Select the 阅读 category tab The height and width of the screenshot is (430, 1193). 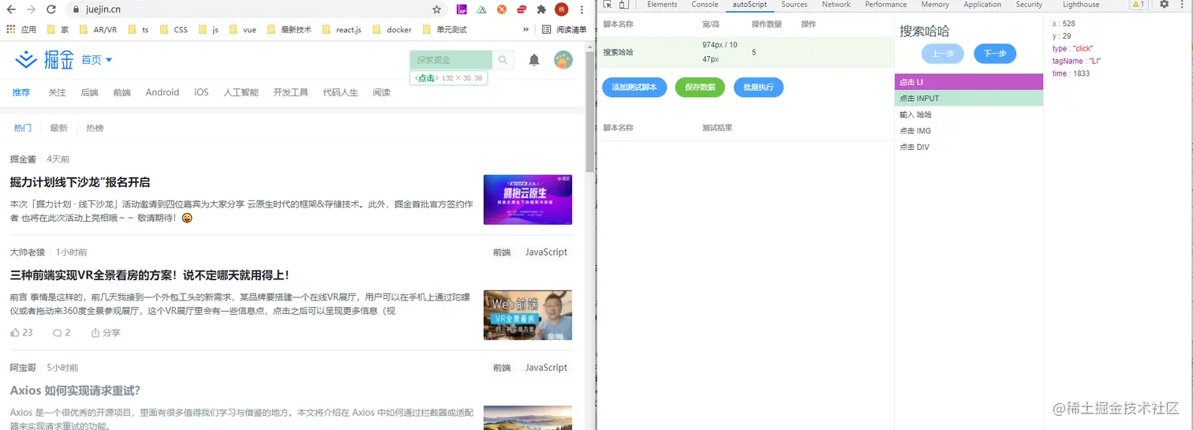click(x=381, y=92)
